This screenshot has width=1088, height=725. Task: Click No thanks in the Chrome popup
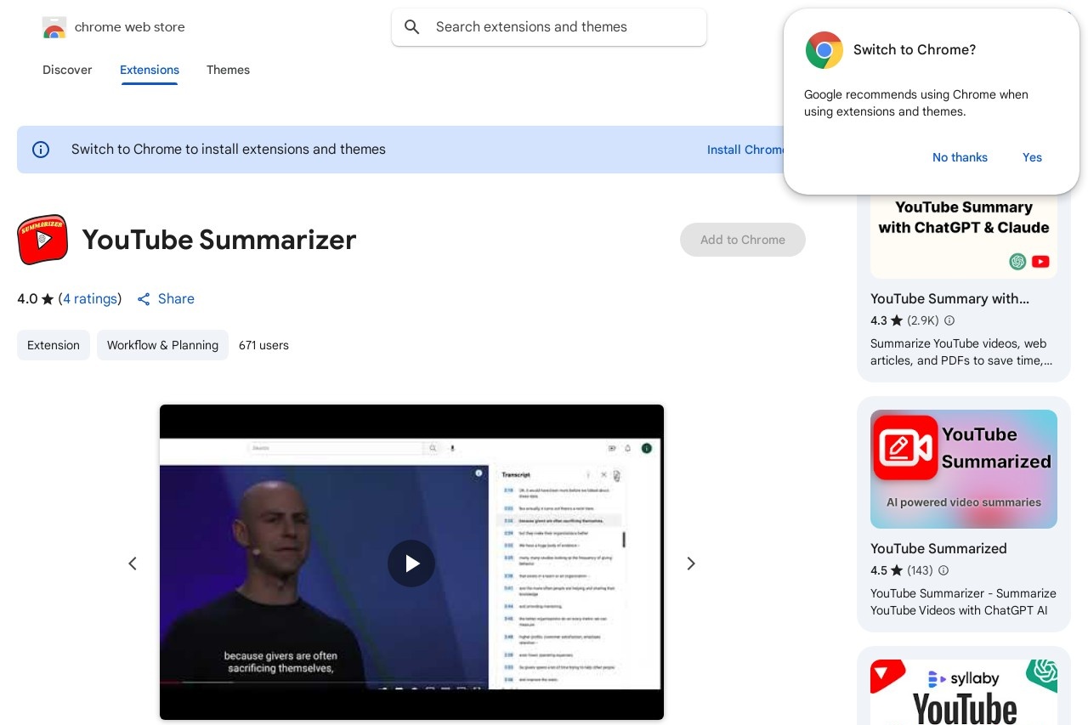[960, 157]
